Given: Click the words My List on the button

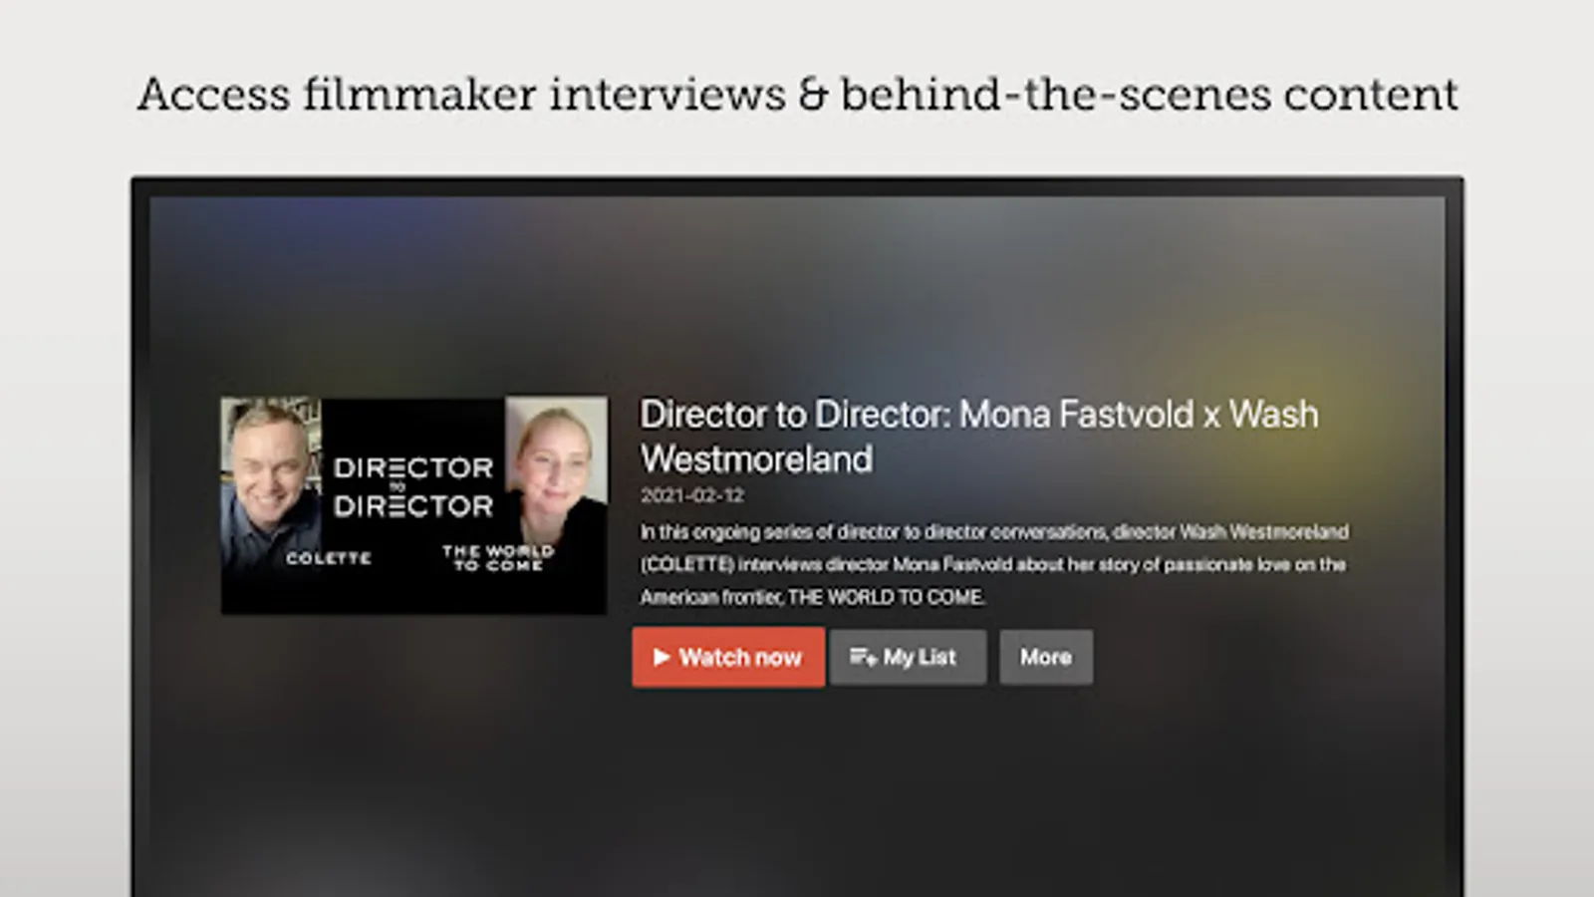Looking at the screenshot, I should (919, 657).
